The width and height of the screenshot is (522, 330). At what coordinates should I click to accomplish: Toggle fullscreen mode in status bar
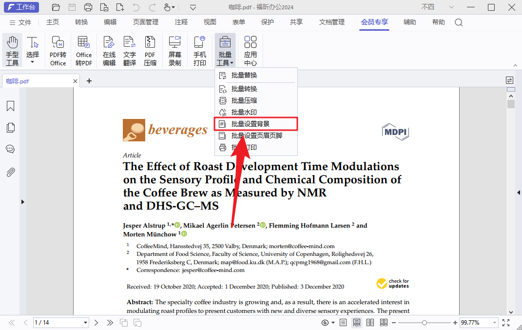click(506, 323)
